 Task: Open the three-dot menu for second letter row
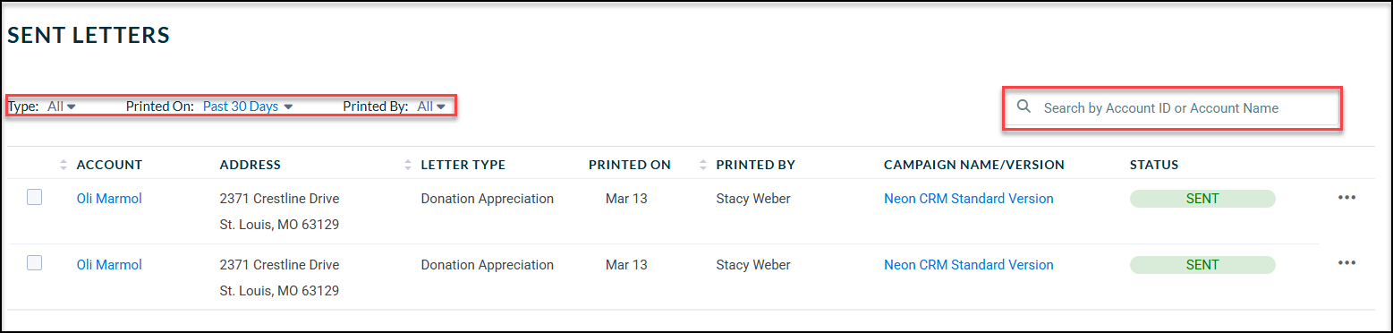(1346, 263)
